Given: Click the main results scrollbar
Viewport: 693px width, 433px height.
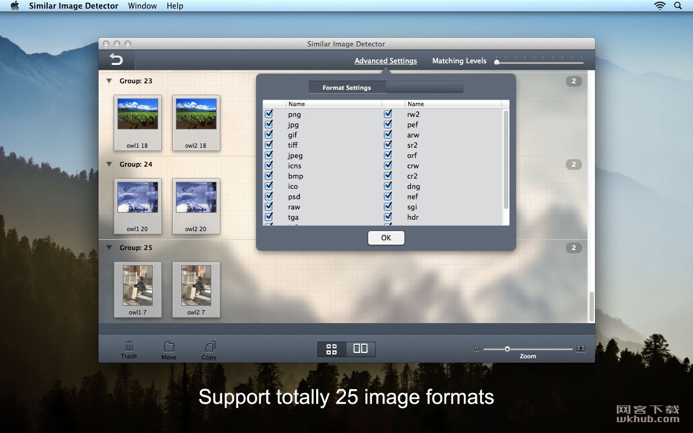Looking at the screenshot, I should pos(592,306).
